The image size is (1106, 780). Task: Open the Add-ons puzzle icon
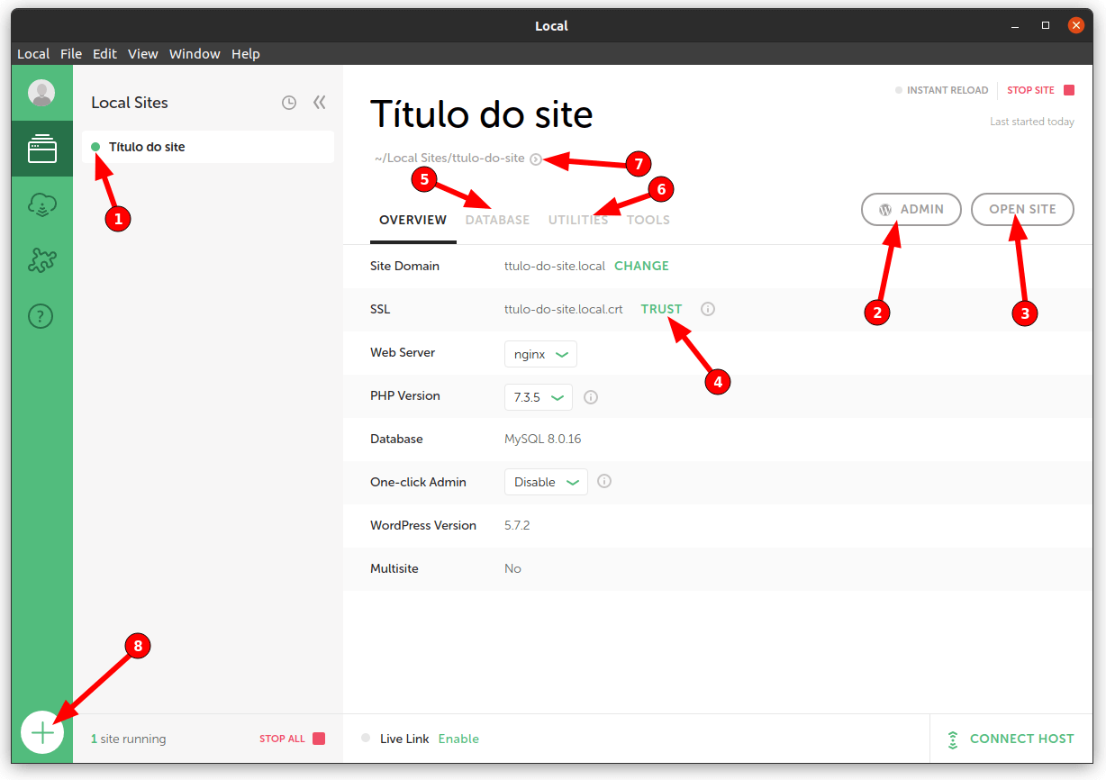[x=41, y=260]
